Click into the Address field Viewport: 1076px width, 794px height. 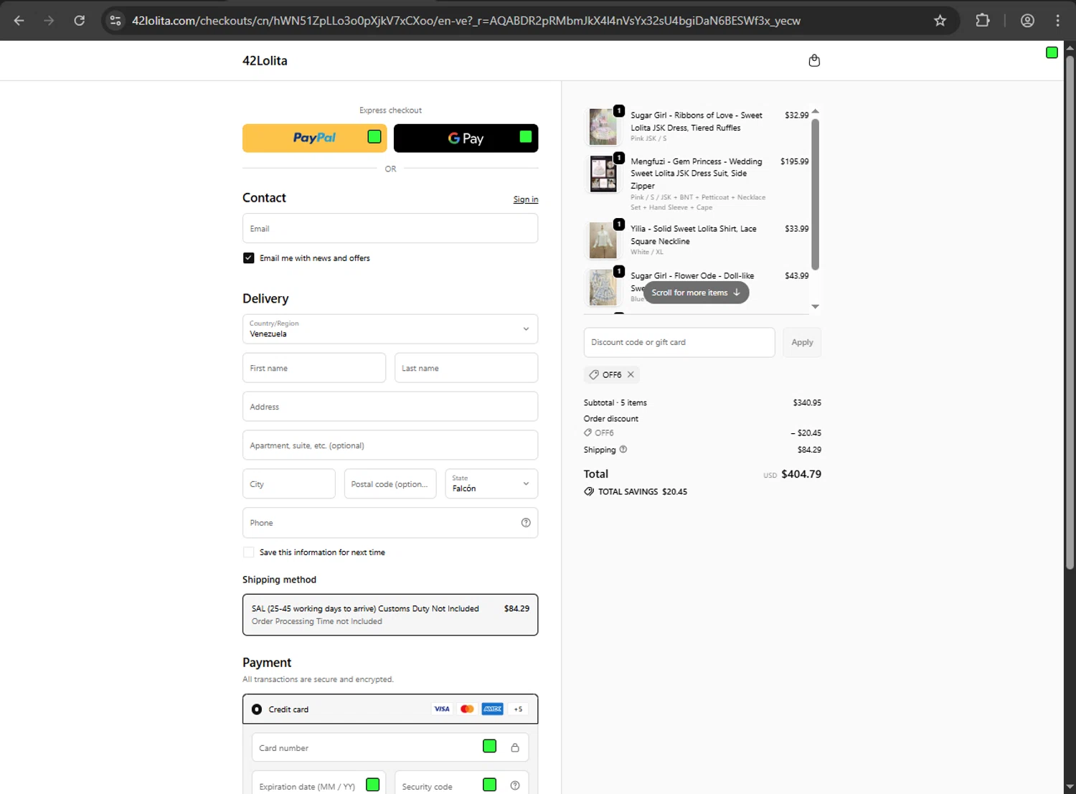[390, 407]
